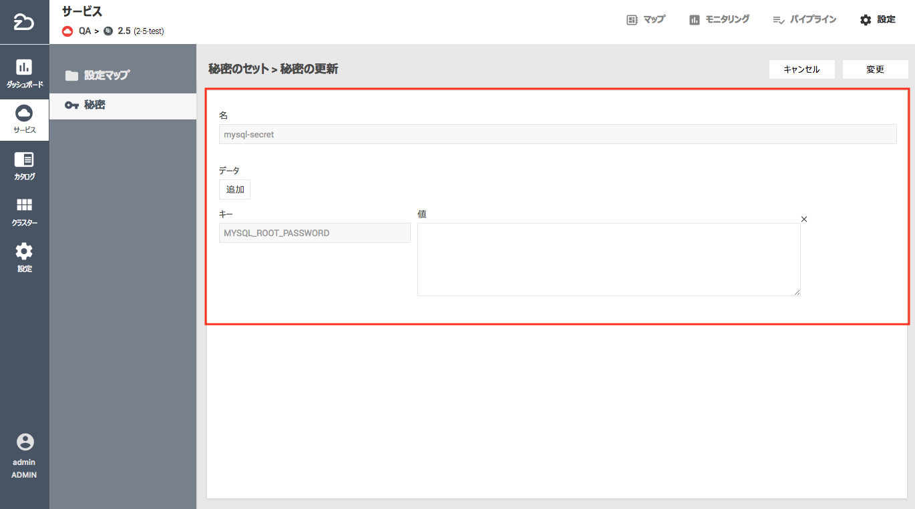This screenshot has width=915, height=509.
Task: Click the 追加 button under データ
Action: [234, 189]
